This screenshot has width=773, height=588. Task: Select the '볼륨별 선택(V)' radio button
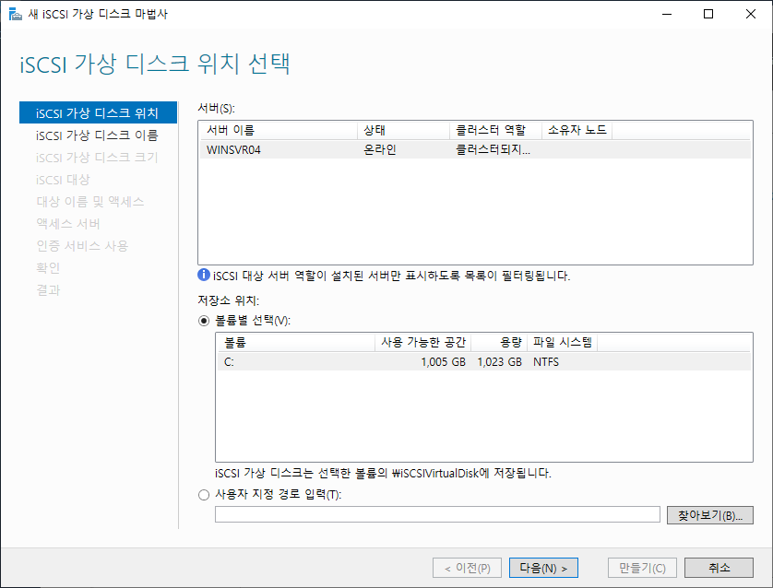click(x=204, y=321)
